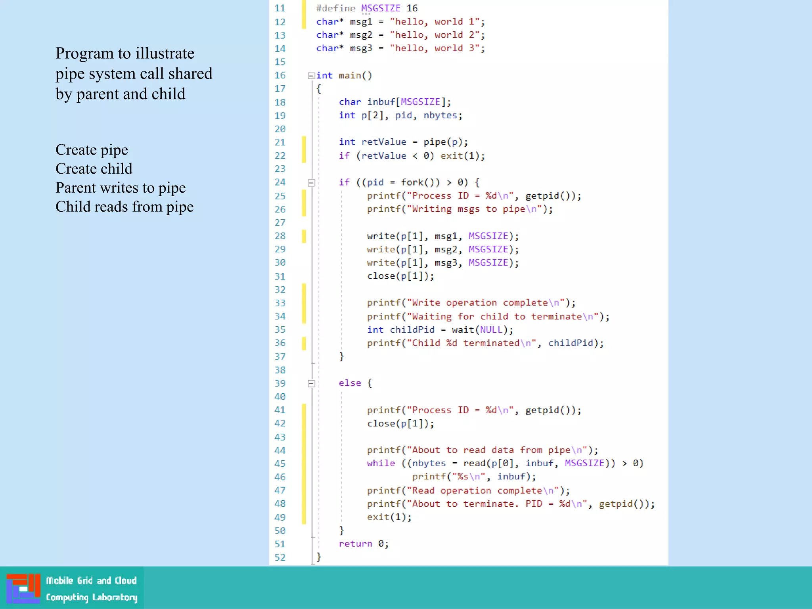
Task: Collapse the else block fold marker
Action: click(x=311, y=383)
